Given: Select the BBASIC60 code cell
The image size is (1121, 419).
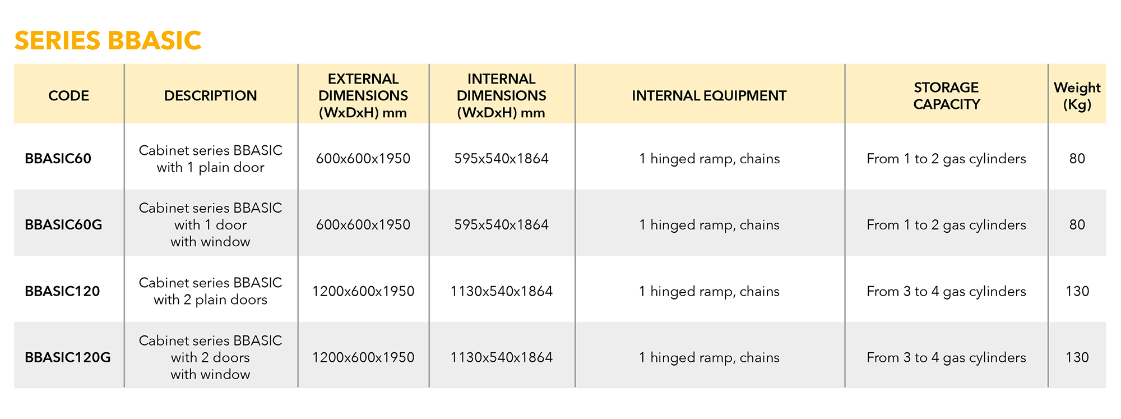Looking at the screenshot, I should pyautogui.click(x=58, y=159).
